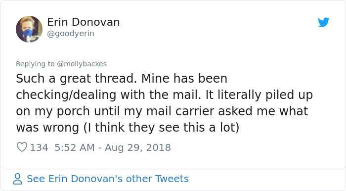This screenshot has width=346, height=191.
Task: Open Erin Donovan's profile picture
Action: pyautogui.click(x=29, y=29)
